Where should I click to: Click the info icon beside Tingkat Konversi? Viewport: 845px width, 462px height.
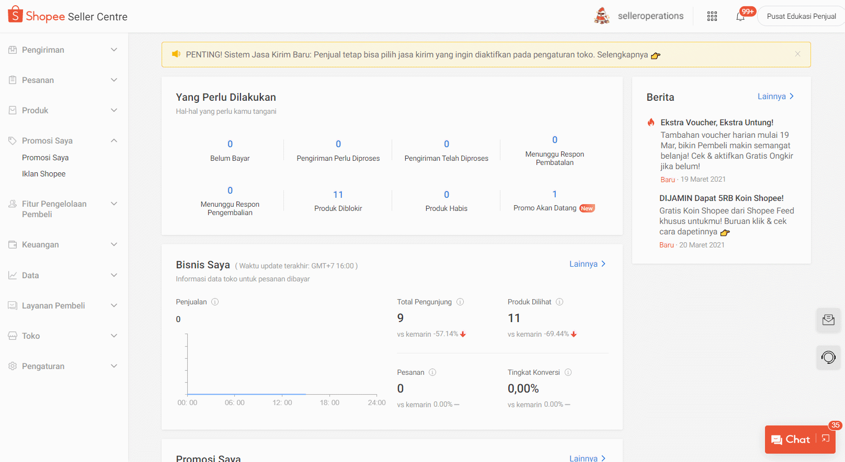tap(568, 372)
